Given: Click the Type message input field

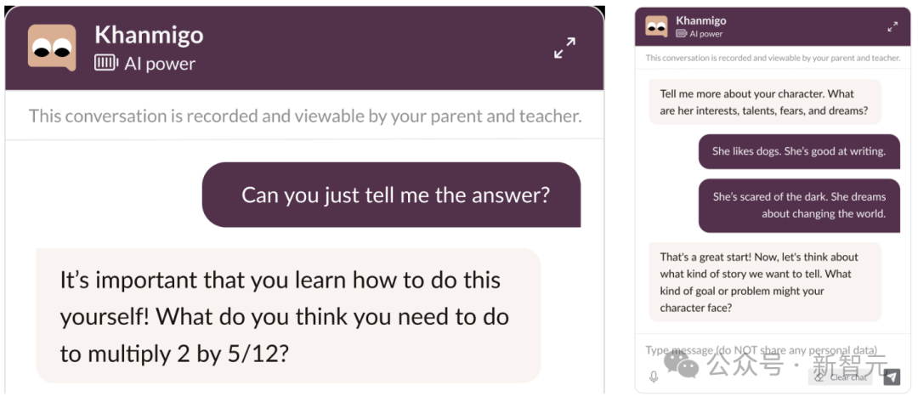Looking at the screenshot, I should click(x=761, y=350).
